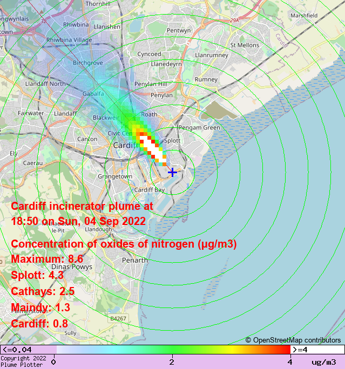Click the '2' tick label on scale
The image size is (345, 369).
pyautogui.click(x=172, y=362)
